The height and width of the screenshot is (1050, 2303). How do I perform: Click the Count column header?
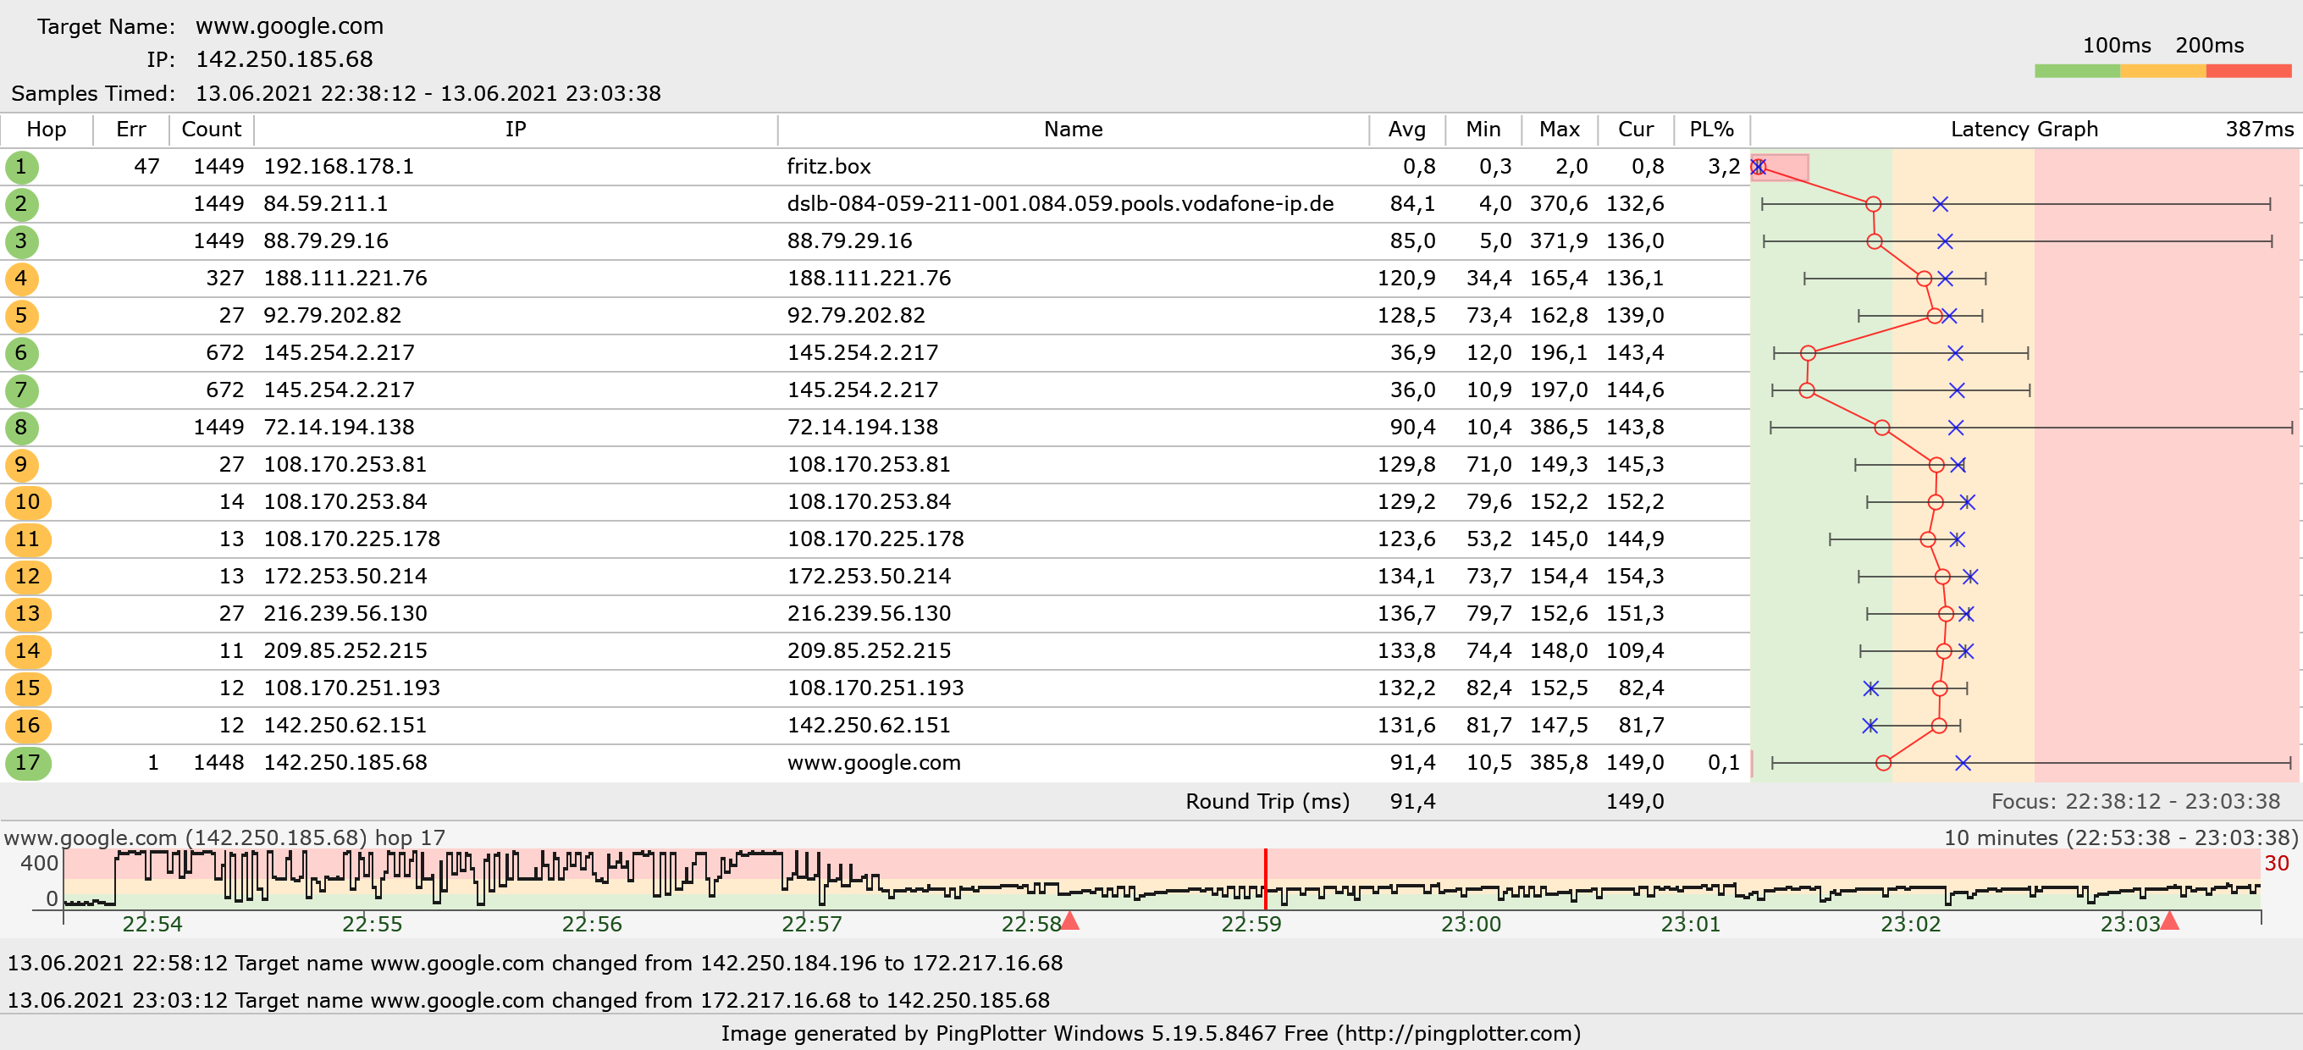(x=212, y=130)
